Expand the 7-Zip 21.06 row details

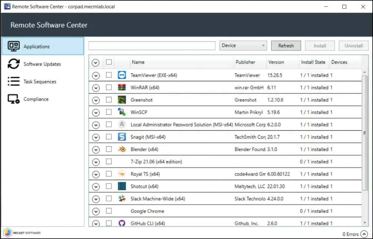click(x=96, y=162)
